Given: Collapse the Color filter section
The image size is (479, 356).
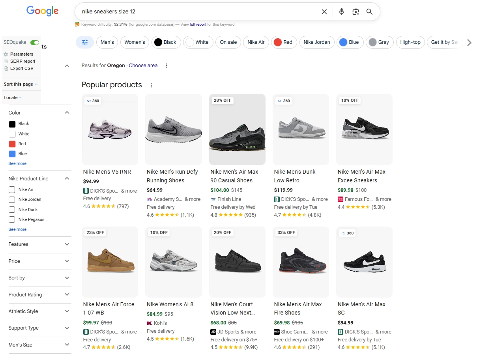Looking at the screenshot, I should [x=67, y=112].
